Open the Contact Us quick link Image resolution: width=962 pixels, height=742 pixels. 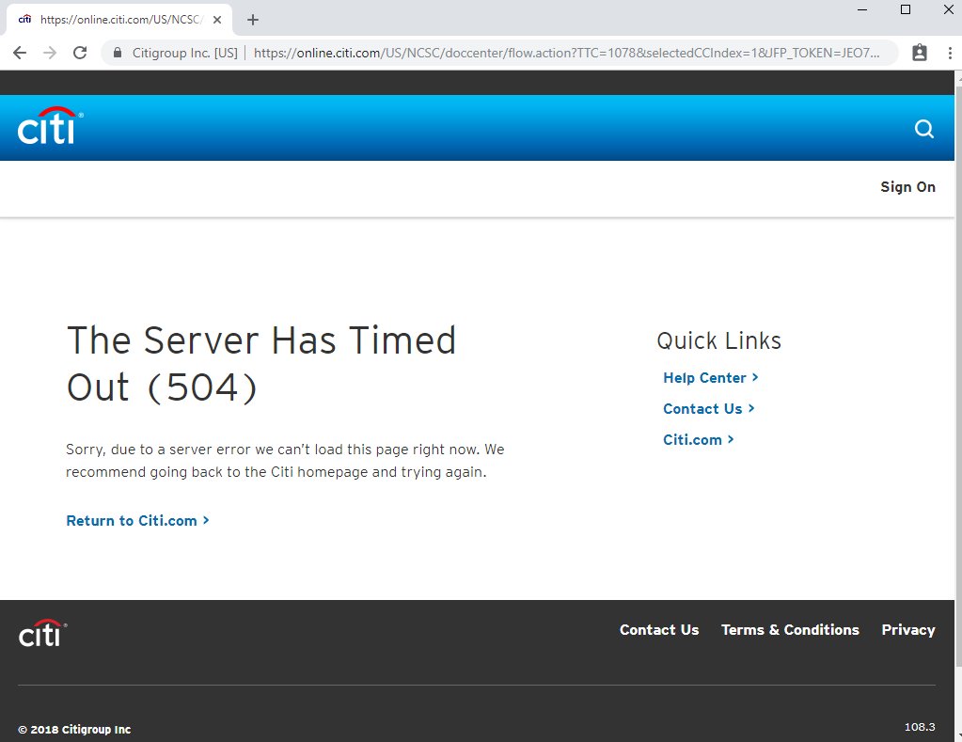(709, 409)
